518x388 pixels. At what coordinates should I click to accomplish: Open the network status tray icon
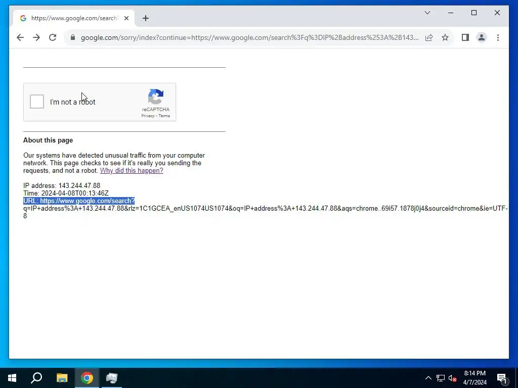pyautogui.click(x=441, y=378)
